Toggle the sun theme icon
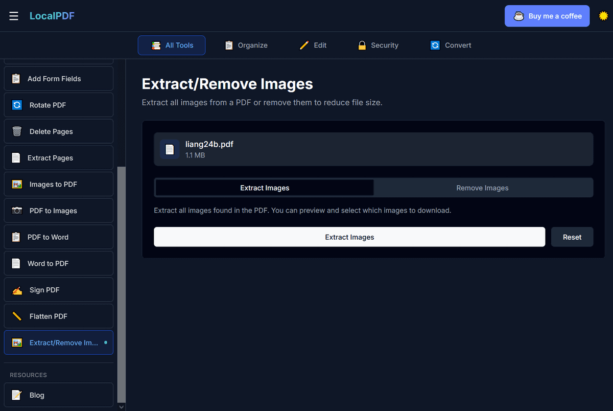The width and height of the screenshot is (613, 411). click(x=603, y=16)
